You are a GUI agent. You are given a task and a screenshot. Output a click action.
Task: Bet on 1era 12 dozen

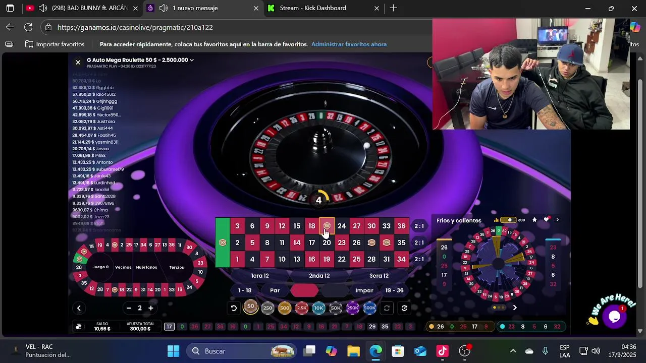click(x=260, y=276)
